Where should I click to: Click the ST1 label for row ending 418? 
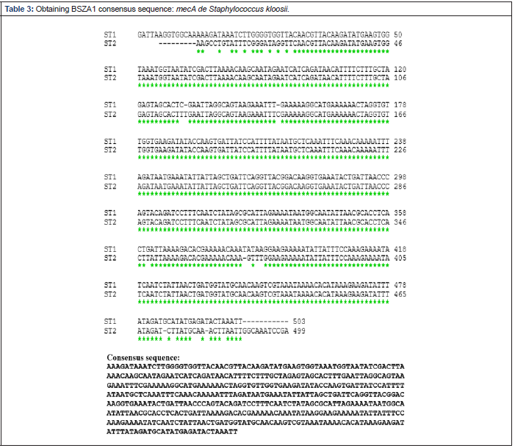pyautogui.click(x=110, y=248)
